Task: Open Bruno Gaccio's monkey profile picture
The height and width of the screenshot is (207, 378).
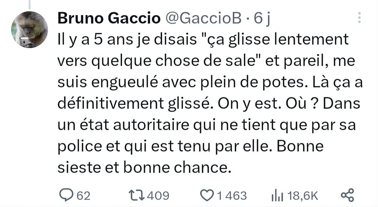Action: [x=29, y=30]
